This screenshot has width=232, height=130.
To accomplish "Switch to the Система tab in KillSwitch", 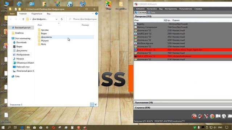I will 140,13.
